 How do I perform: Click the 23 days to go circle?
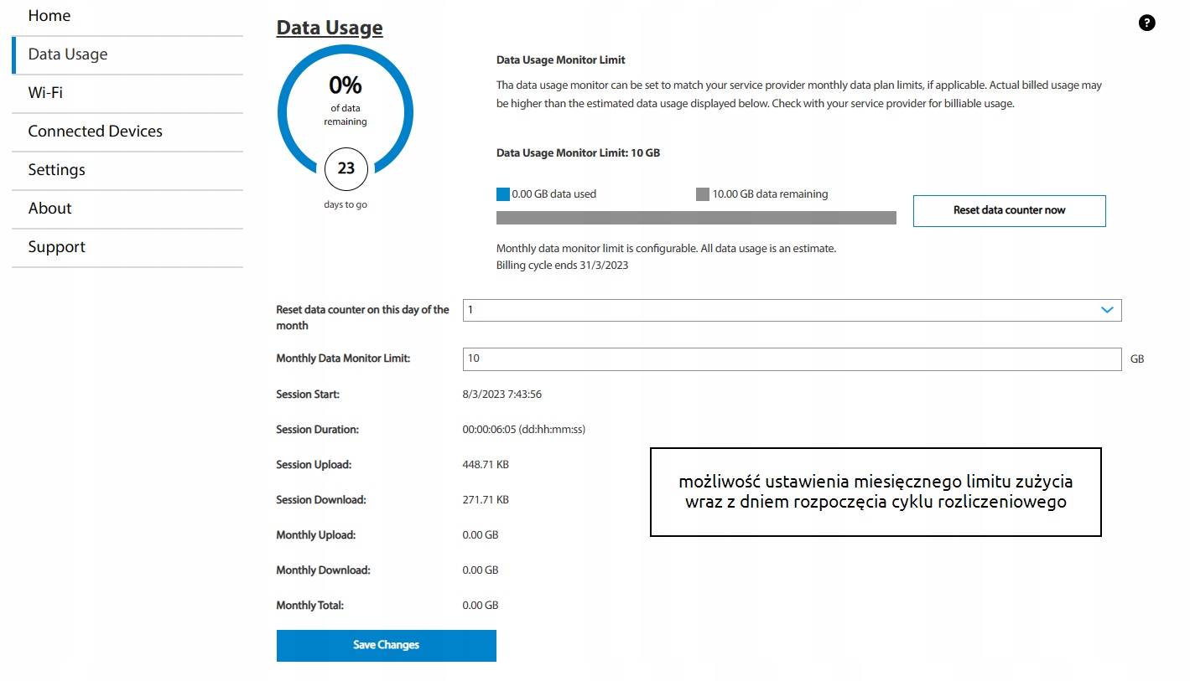(x=346, y=168)
